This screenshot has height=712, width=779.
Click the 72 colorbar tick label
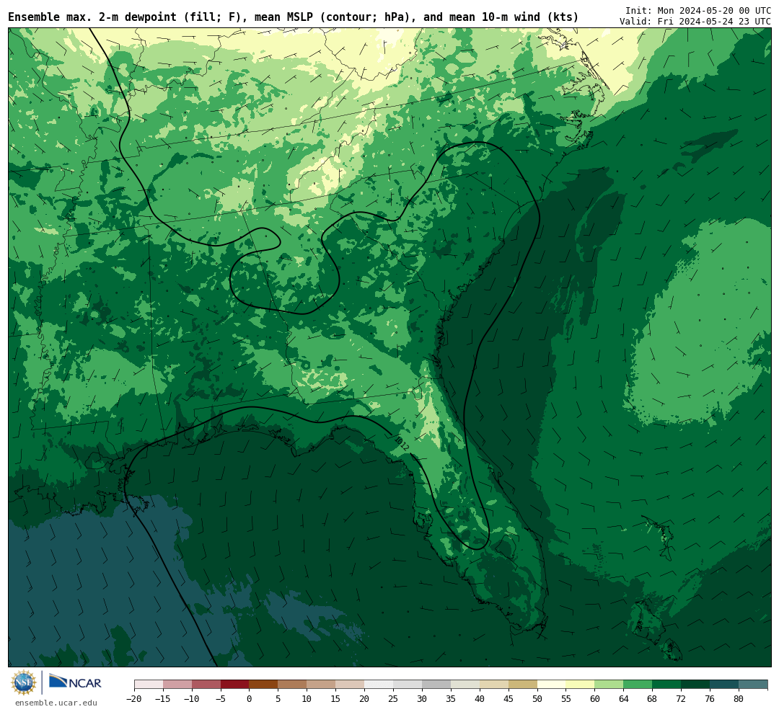[x=682, y=699]
